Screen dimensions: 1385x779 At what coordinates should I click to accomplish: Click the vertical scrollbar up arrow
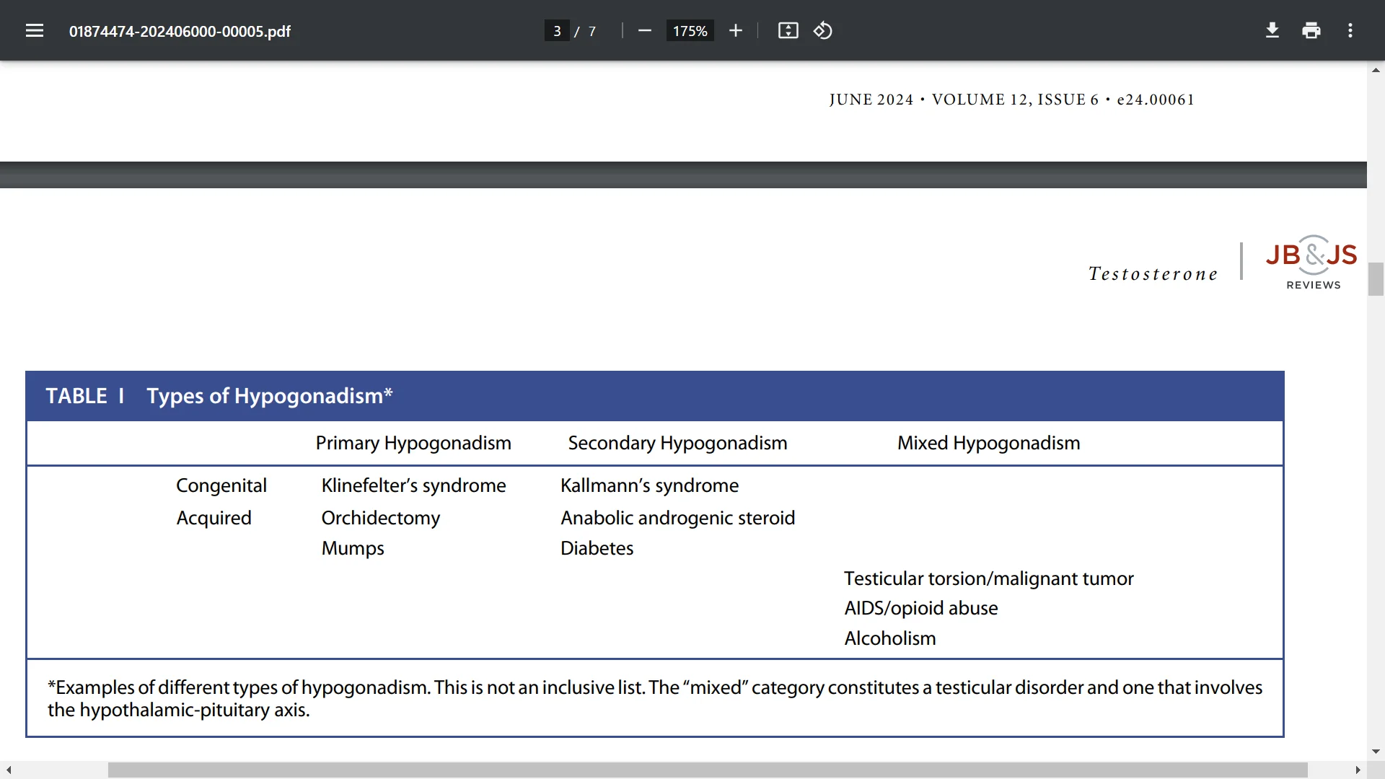point(1376,70)
